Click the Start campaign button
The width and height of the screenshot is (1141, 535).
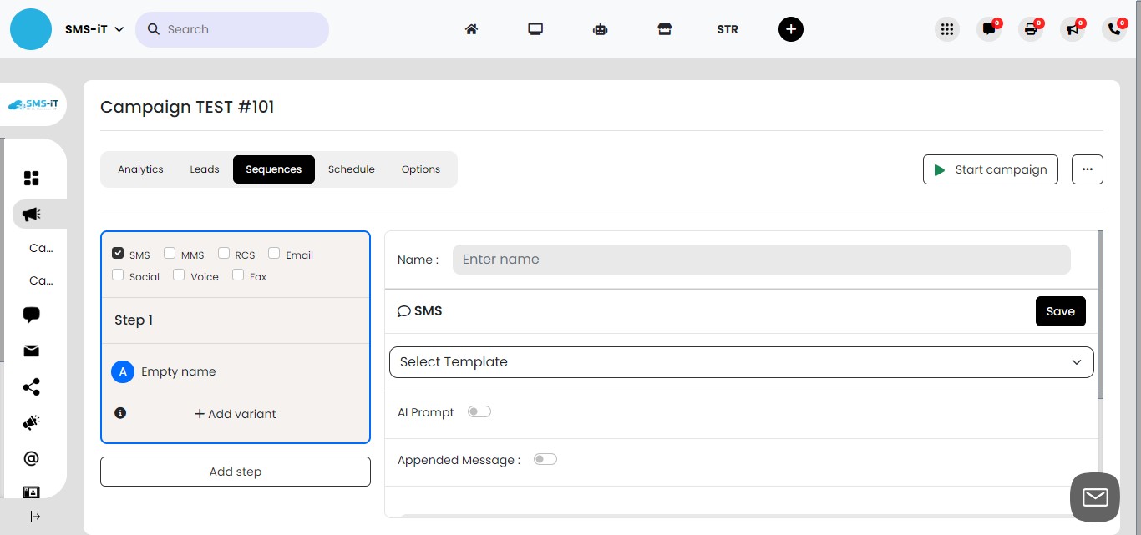point(990,169)
